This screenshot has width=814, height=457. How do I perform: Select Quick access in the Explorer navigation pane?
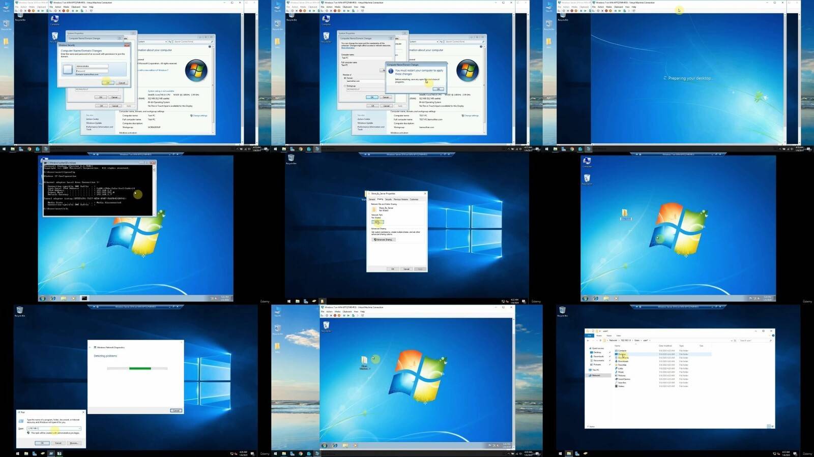coord(596,348)
